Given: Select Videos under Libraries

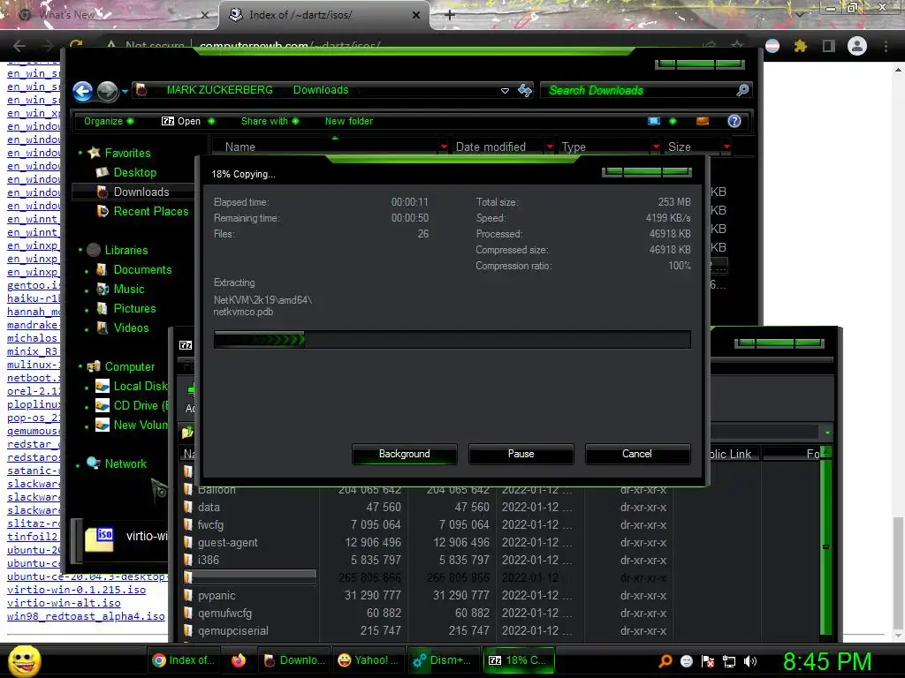Looking at the screenshot, I should point(131,328).
